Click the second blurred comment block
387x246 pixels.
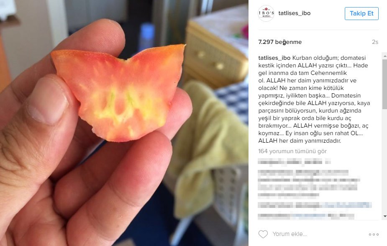(308, 184)
